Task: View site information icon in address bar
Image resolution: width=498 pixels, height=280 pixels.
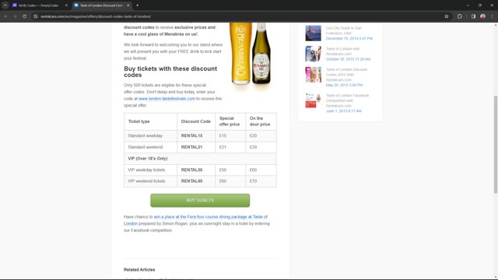Action: click(x=36, y=16)
